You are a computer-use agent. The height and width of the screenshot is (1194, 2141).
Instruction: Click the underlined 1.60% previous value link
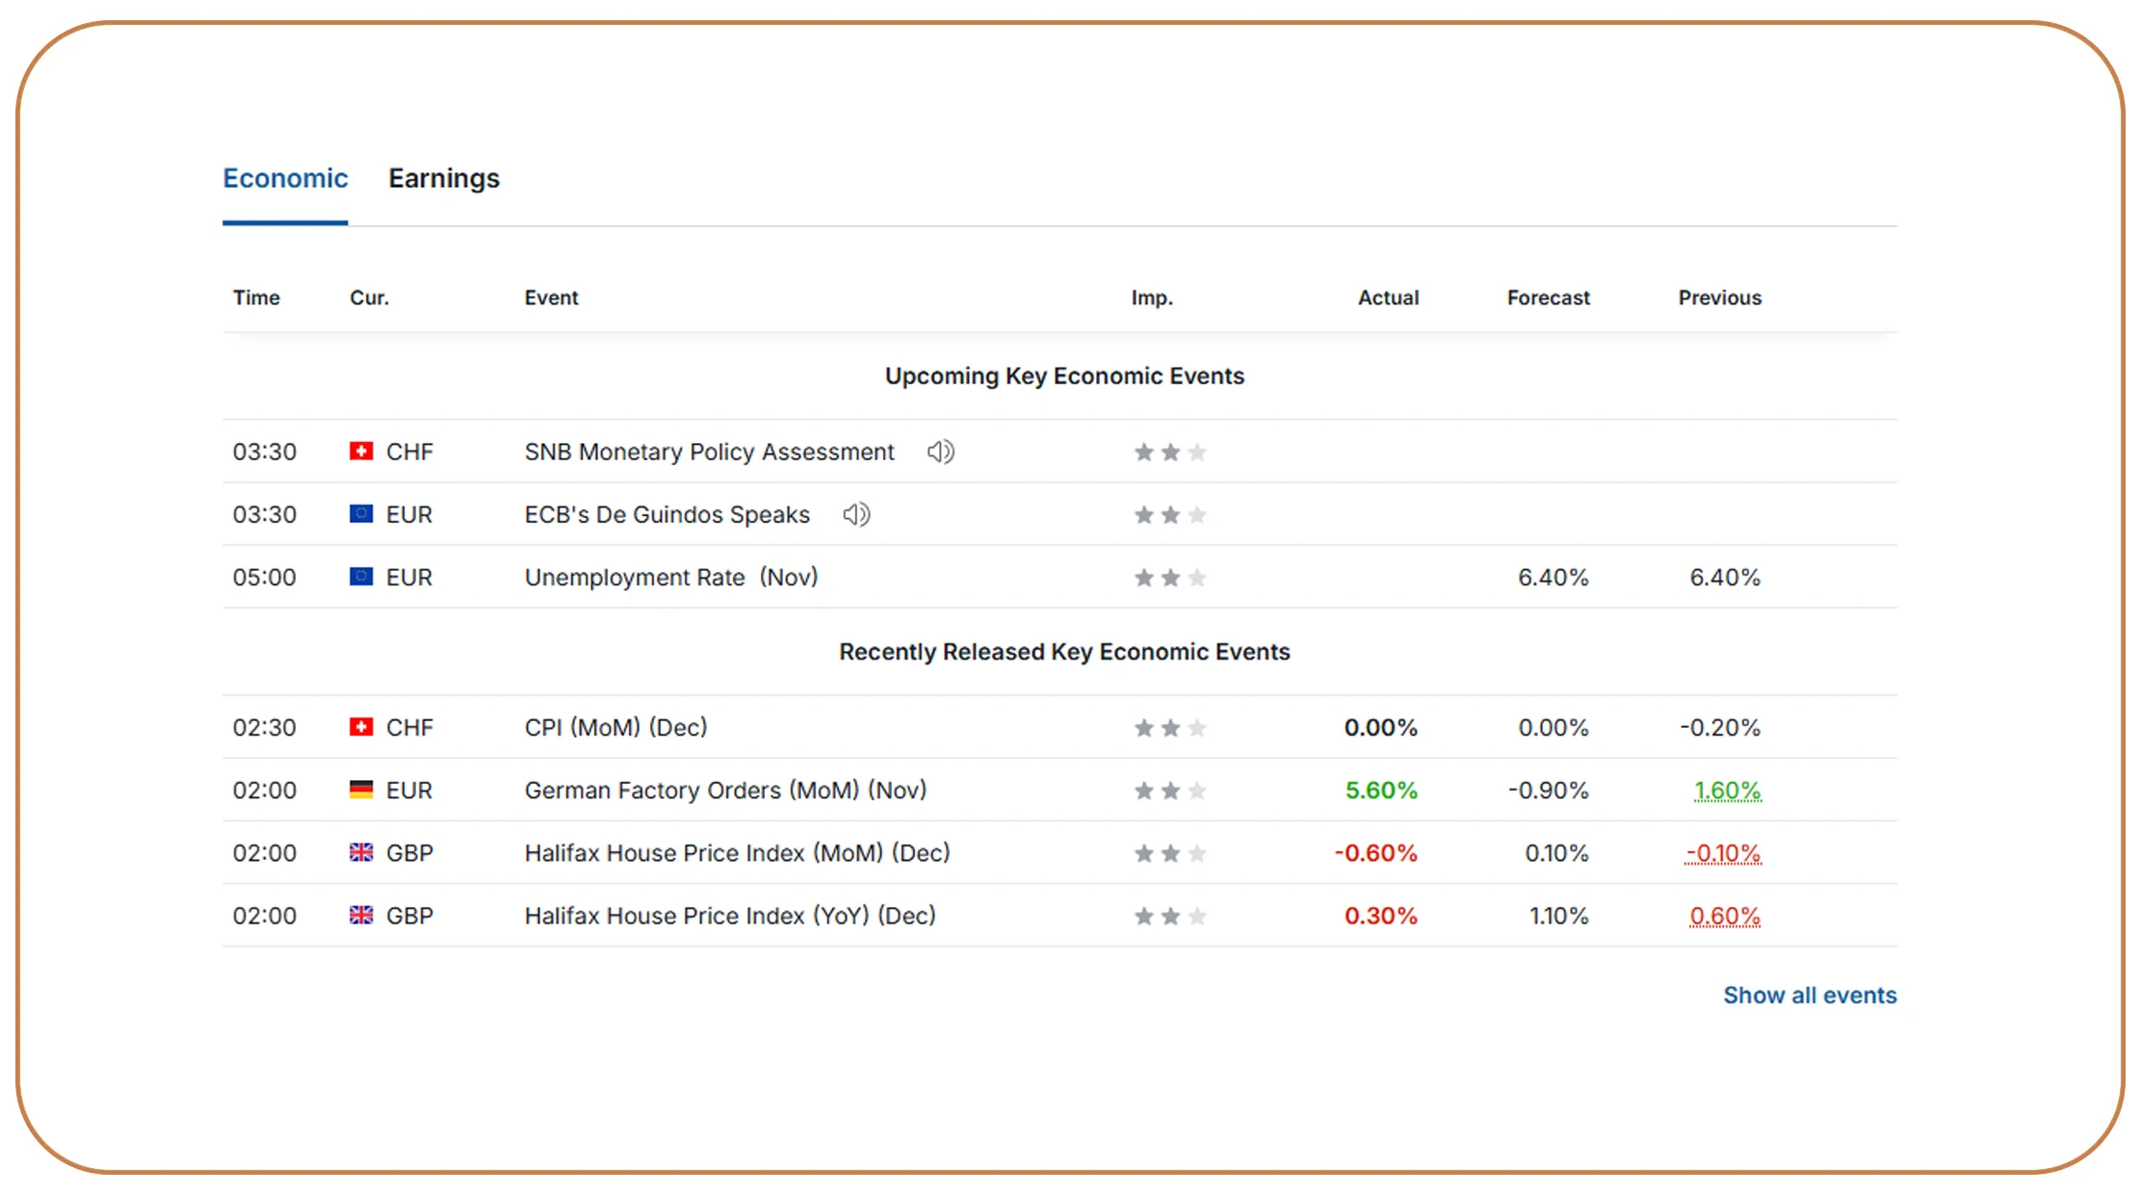click(x=1727, y=790)
